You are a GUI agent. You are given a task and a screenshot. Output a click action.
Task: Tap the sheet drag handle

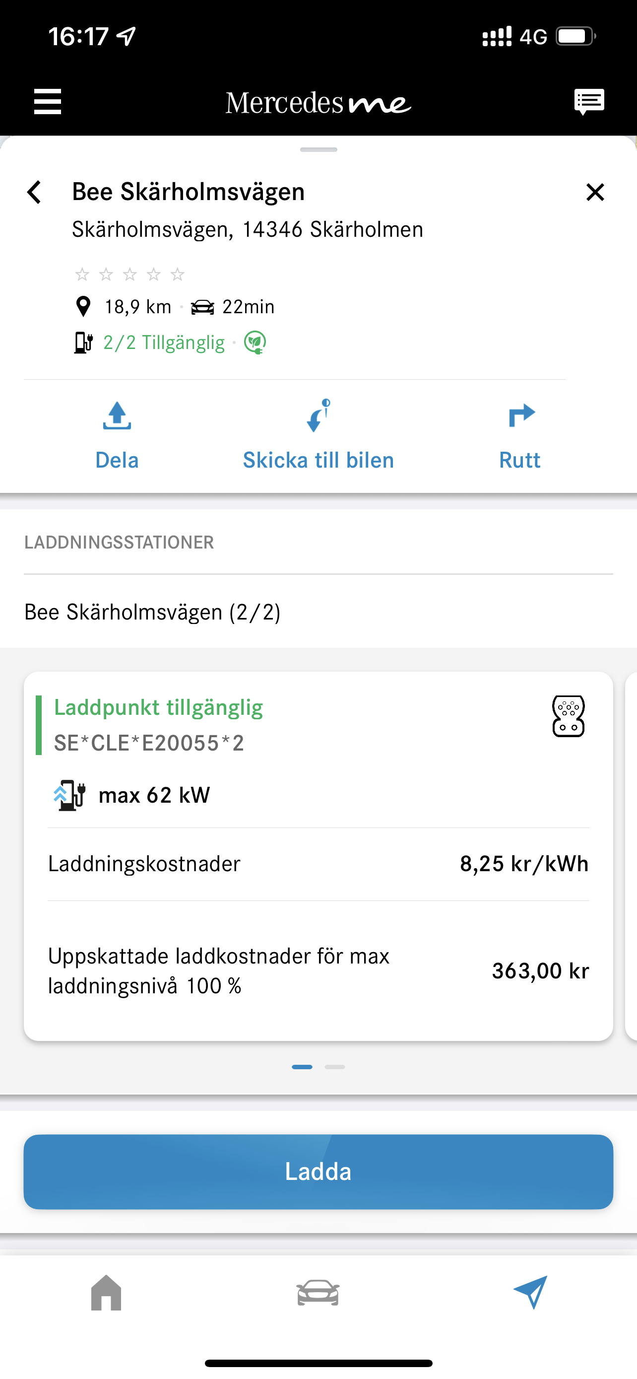click(319, 150)
